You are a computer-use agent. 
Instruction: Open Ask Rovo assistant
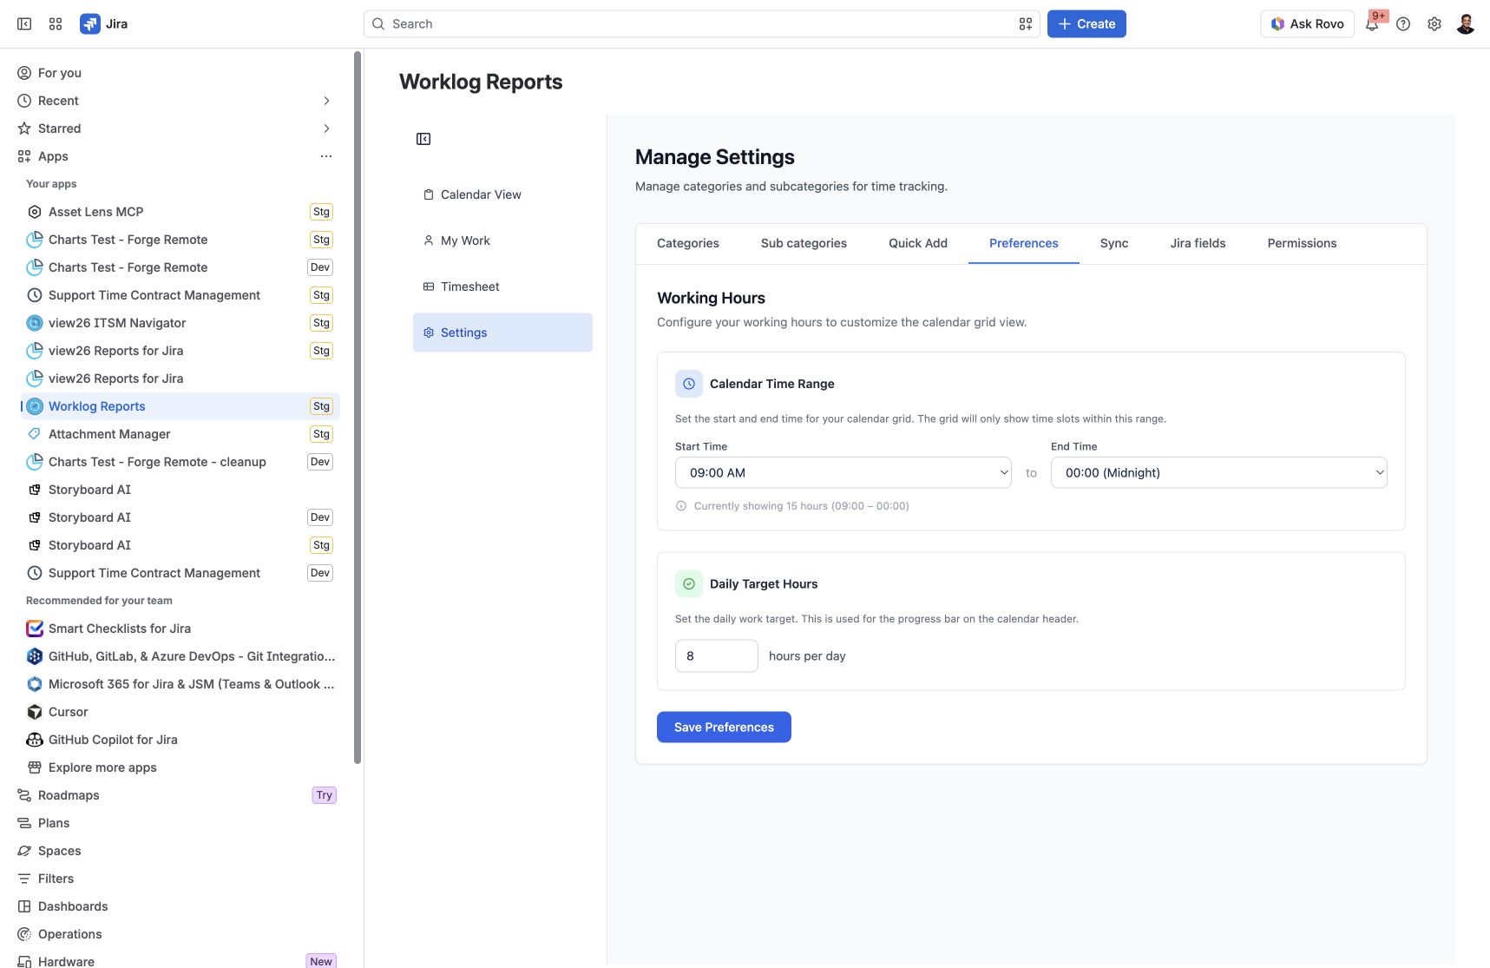[x=1307, y=24]
